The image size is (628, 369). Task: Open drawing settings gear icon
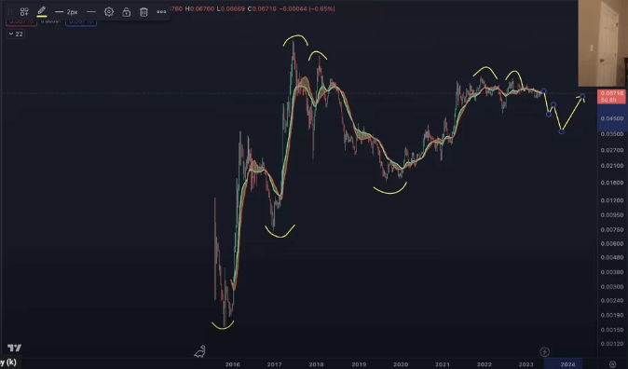pyautogui.click(x=108, y=11)
